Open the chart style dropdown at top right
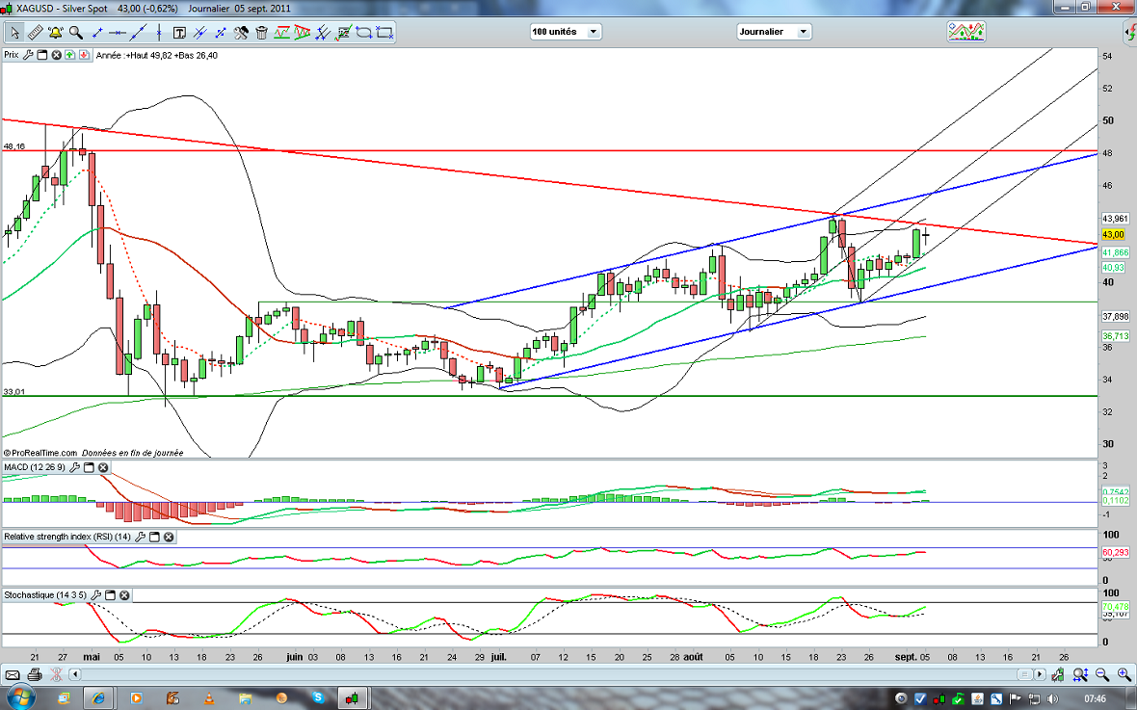The width and height of the screenshot is (1137, 710). (966, 32)
